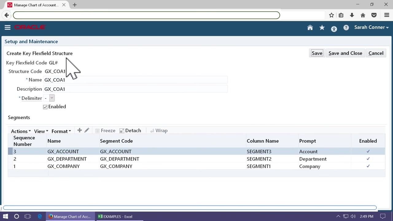Open browser hamburger menu

click(x=387, y=15)
